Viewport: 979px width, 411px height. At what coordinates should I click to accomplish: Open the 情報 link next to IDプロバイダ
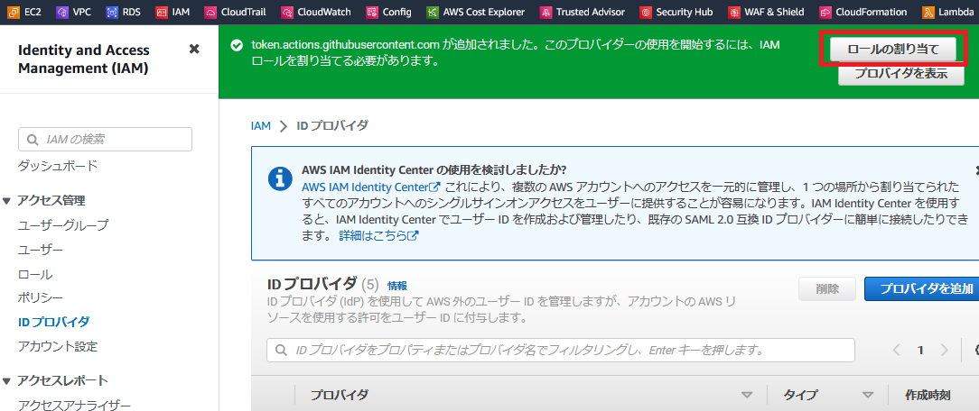point(397,286)
